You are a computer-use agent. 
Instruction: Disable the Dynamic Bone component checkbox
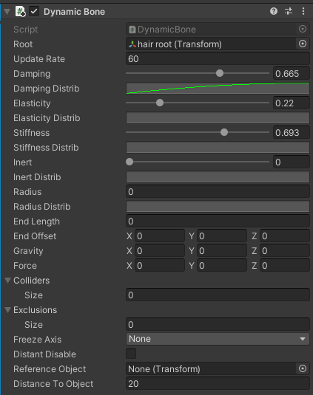coord(34,11)
